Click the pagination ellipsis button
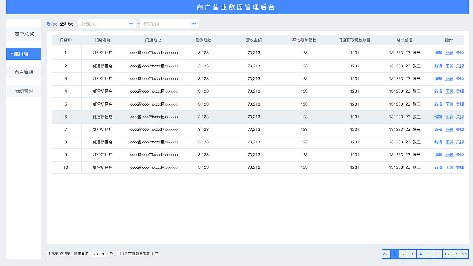Viewport: 473px width, 266px height. pyautogui.click(x=438, y=254)
